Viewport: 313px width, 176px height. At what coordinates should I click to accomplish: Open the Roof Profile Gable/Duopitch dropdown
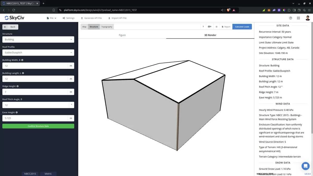click(38, 52)
